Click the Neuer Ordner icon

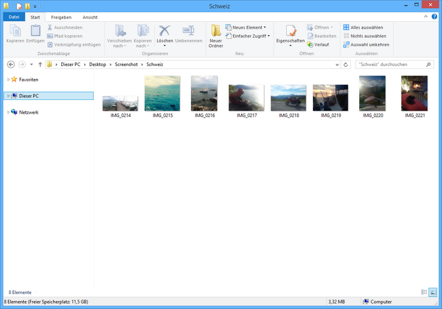[216, 31]
